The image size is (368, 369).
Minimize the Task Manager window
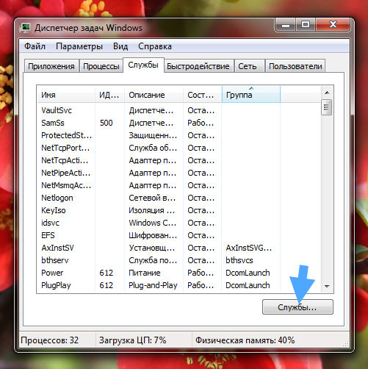(286, 25)
